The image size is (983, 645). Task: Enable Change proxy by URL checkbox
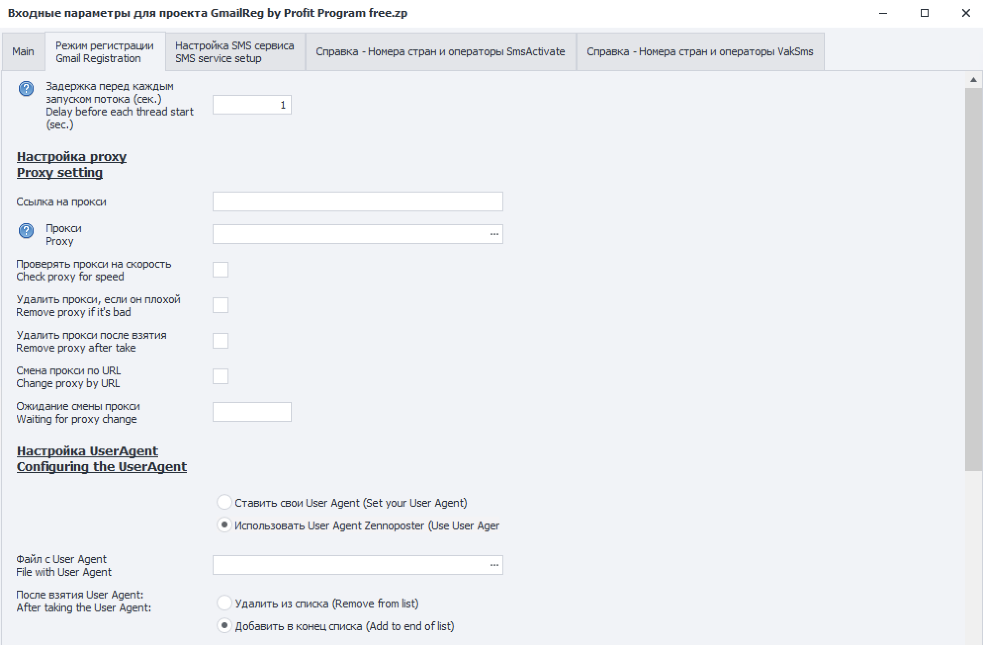click(221, 376)
